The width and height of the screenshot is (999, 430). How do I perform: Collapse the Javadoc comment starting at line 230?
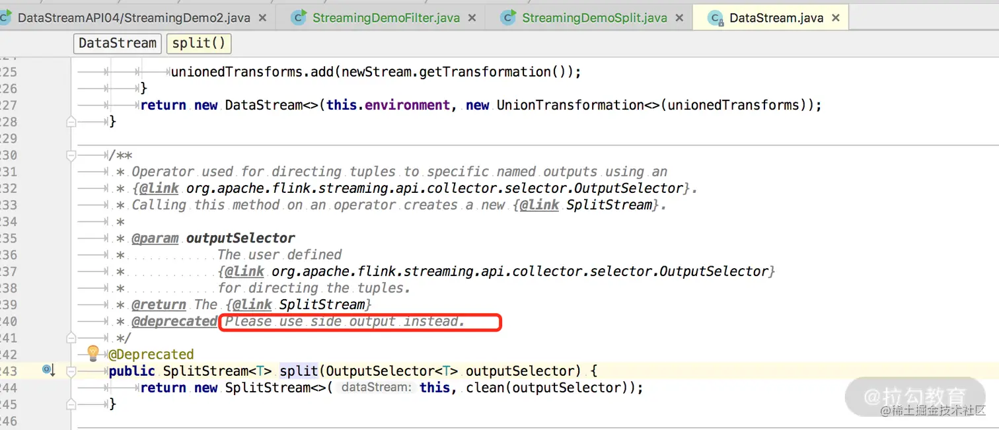click(71, 155)
